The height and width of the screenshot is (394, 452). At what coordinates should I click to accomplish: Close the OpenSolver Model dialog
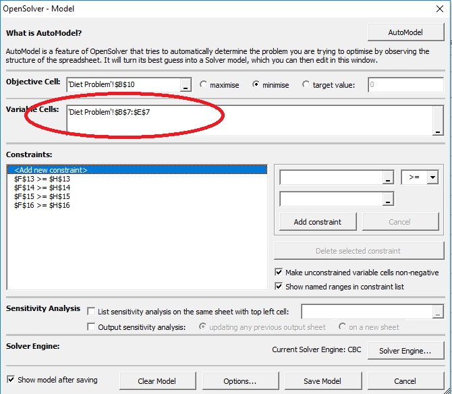tap(440, 9)
